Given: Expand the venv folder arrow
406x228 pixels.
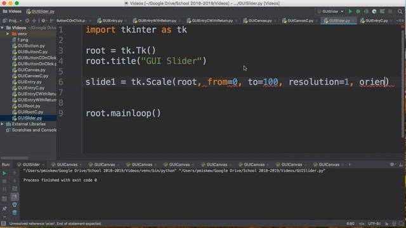Looking at the screenshot, I should coord(8,34).
